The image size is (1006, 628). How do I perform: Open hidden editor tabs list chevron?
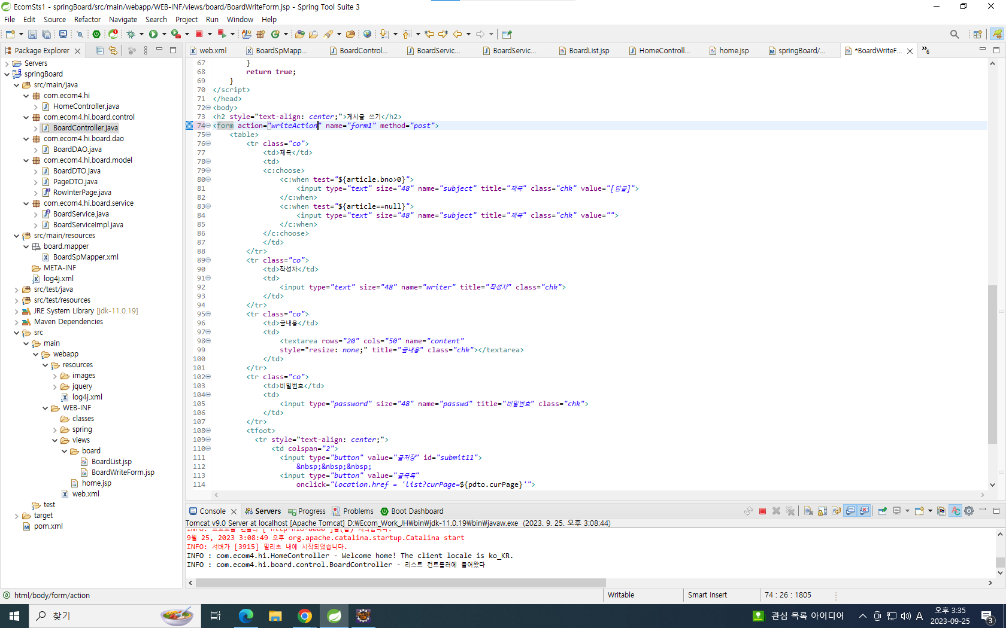[926, 51]
